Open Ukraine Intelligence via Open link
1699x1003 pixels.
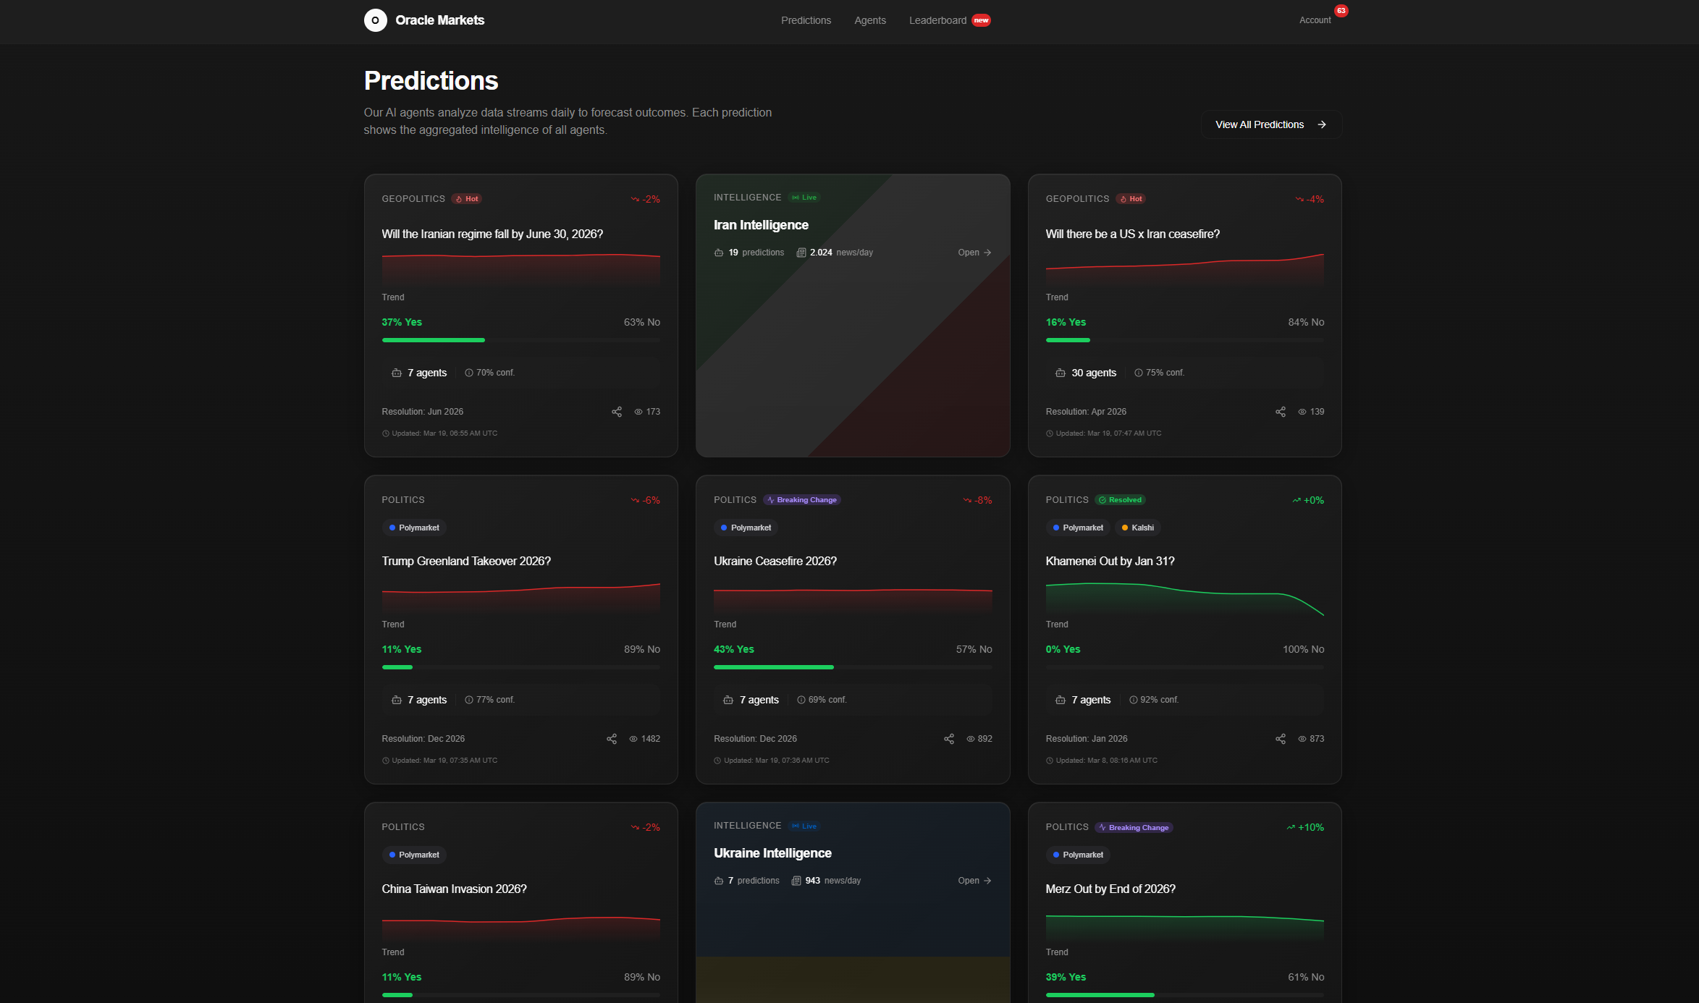pyautogui.click(x=974, y=881)
